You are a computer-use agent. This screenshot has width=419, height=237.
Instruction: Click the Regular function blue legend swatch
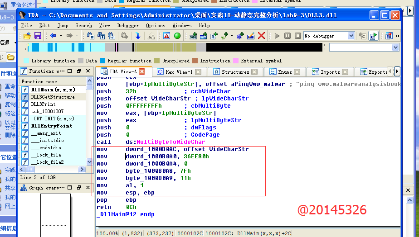pos(102,61)
